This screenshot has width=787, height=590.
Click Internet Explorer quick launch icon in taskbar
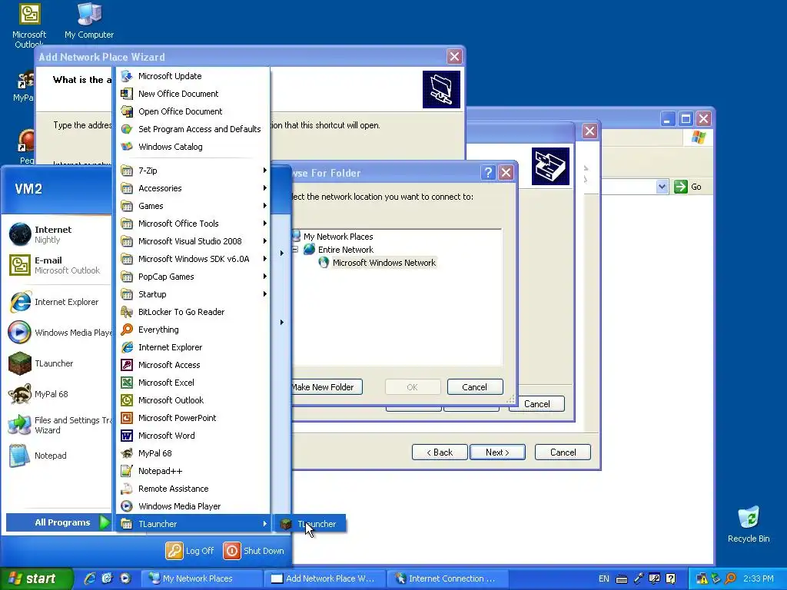(90, 578)
